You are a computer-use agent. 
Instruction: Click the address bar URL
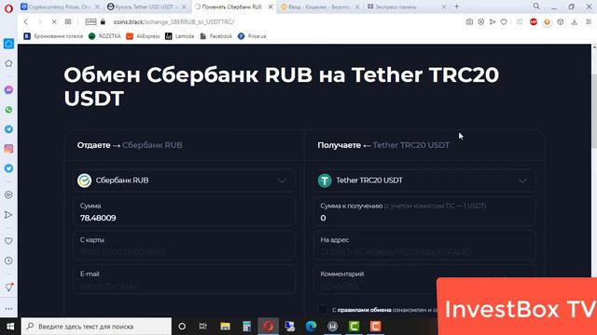pyautogui.click(x=174, y=22)
